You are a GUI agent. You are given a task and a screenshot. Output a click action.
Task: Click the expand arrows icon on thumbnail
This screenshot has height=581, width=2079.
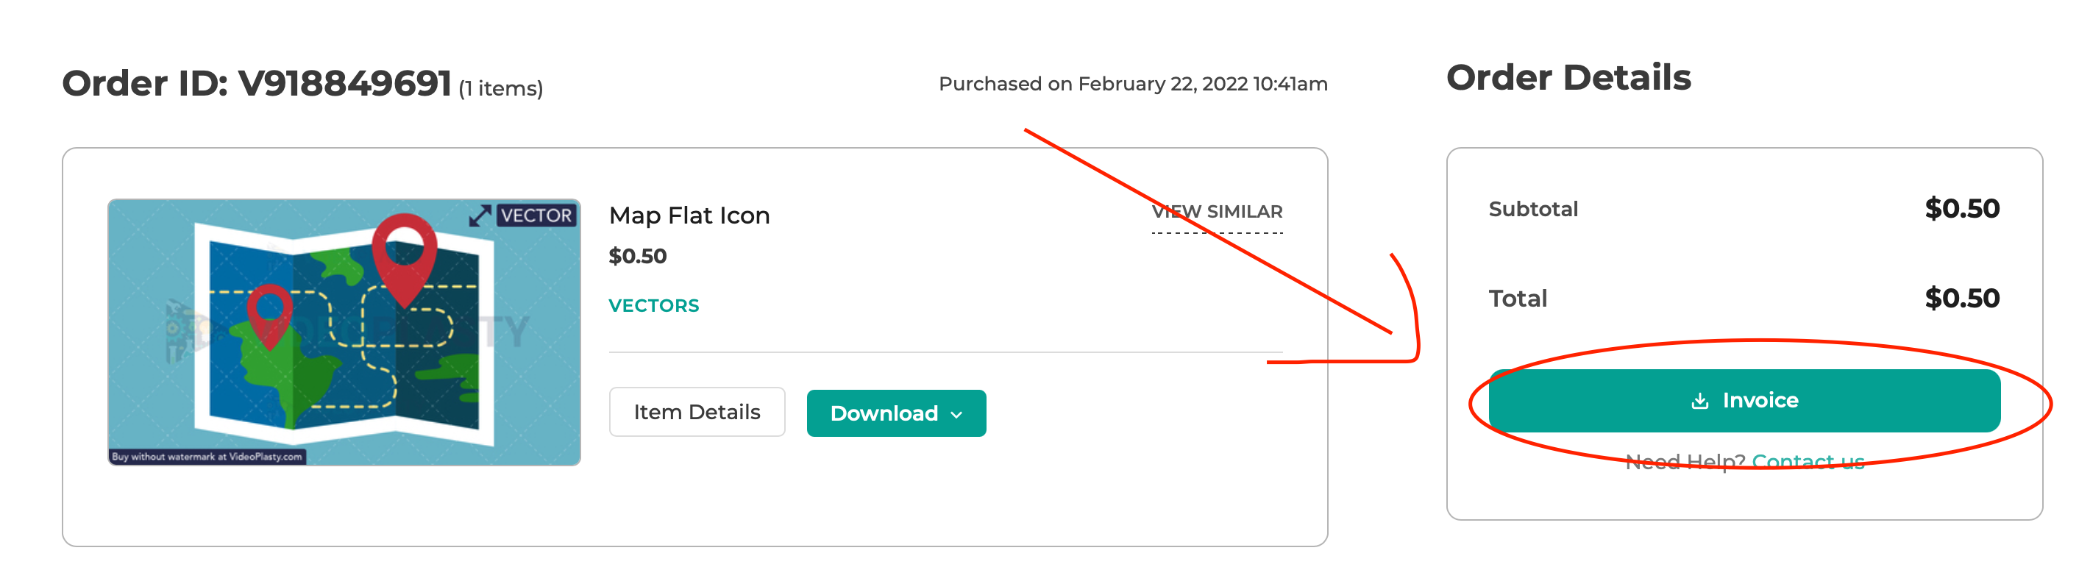coord(480,215)
